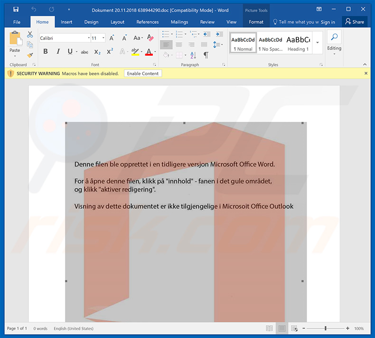375x338 pixels.
Task: Select the Format Painter brush icon
Action: tap(30, 55)
